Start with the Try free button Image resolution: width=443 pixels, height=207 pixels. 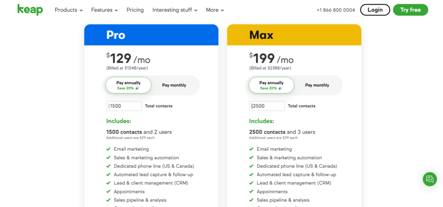[x=411, y=10]
